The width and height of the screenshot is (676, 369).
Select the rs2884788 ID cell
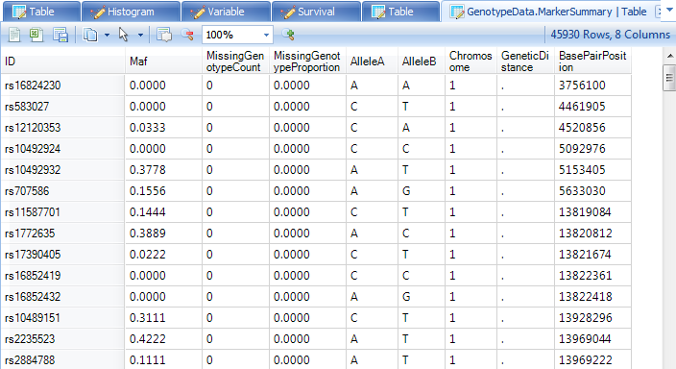(x=63, y=359)
